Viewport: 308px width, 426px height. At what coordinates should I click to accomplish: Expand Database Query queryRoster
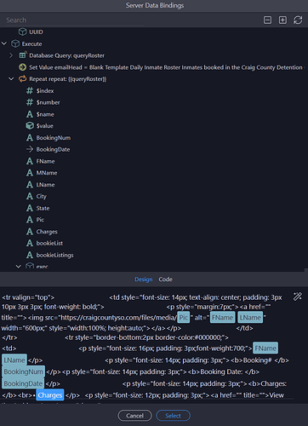[11, 55]
